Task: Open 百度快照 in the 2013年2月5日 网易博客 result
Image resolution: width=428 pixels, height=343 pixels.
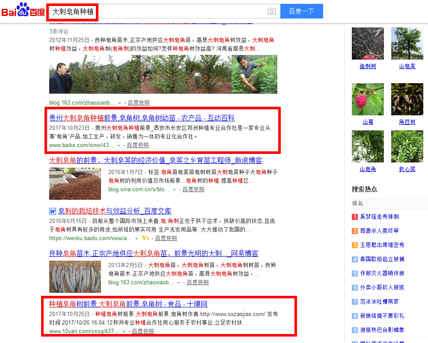Action: pyautogui.click(x=198, y=282)
